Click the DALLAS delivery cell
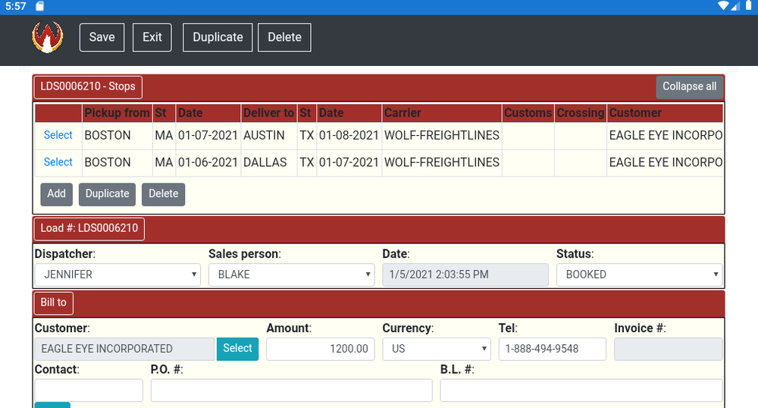 [269, 162]
